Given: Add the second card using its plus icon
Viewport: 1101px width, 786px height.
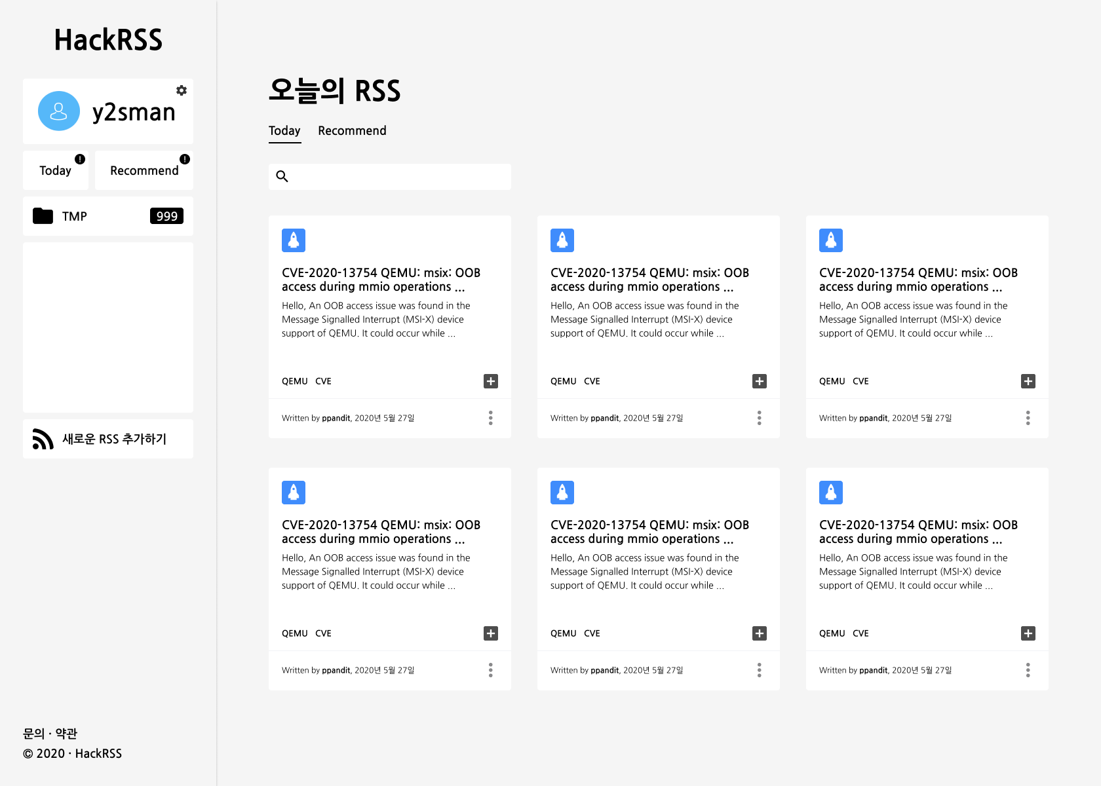Looking at the screenshot, I should pyautogui.click(x=760, y=381).
